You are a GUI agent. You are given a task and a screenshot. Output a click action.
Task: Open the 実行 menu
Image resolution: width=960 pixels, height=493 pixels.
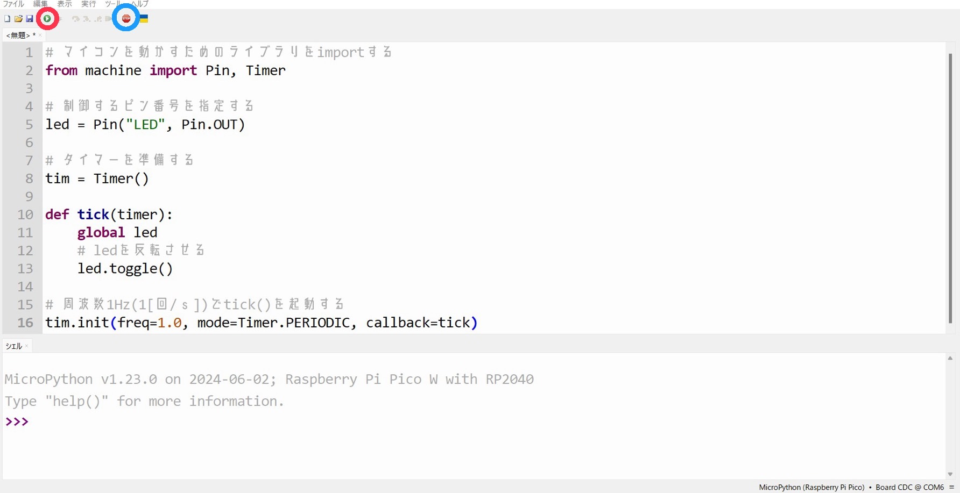pyautogui.click(x=88, y=4)
